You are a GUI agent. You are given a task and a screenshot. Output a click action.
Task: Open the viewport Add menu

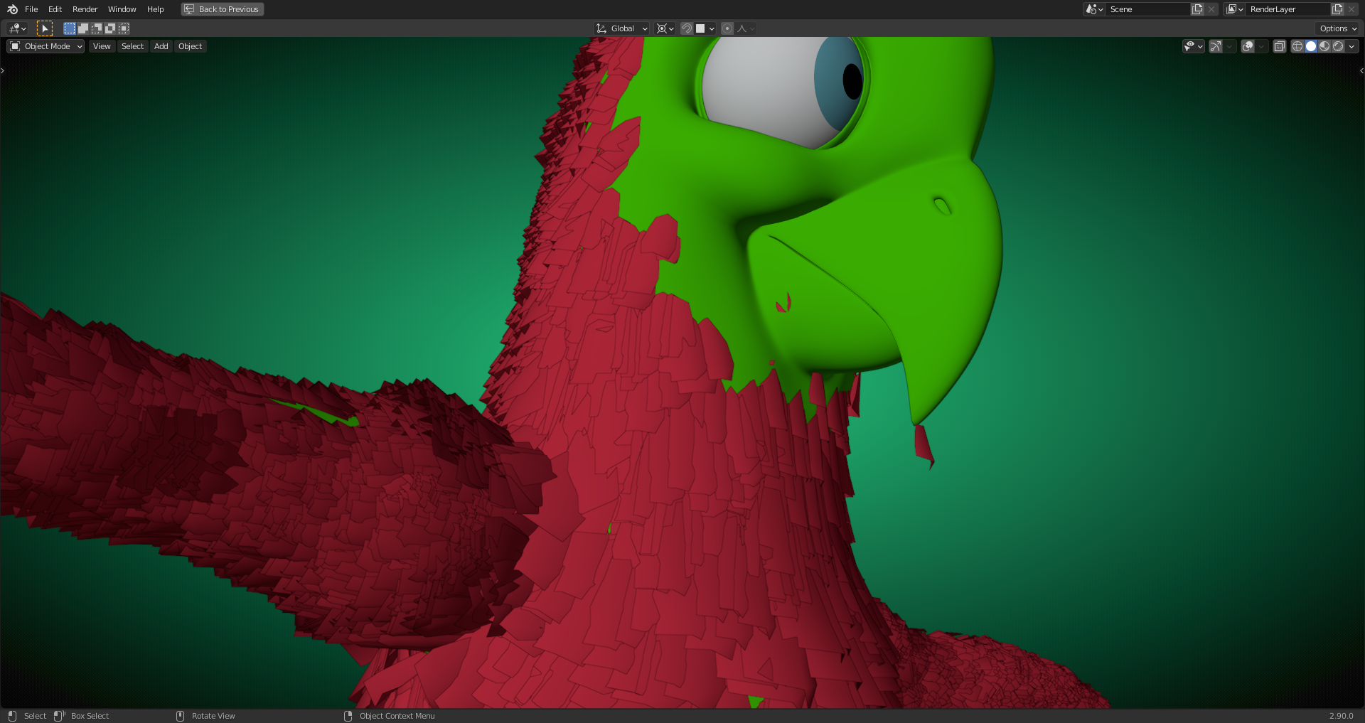161,46
